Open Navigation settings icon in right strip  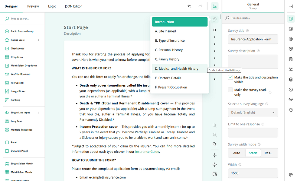pos(291,39)
